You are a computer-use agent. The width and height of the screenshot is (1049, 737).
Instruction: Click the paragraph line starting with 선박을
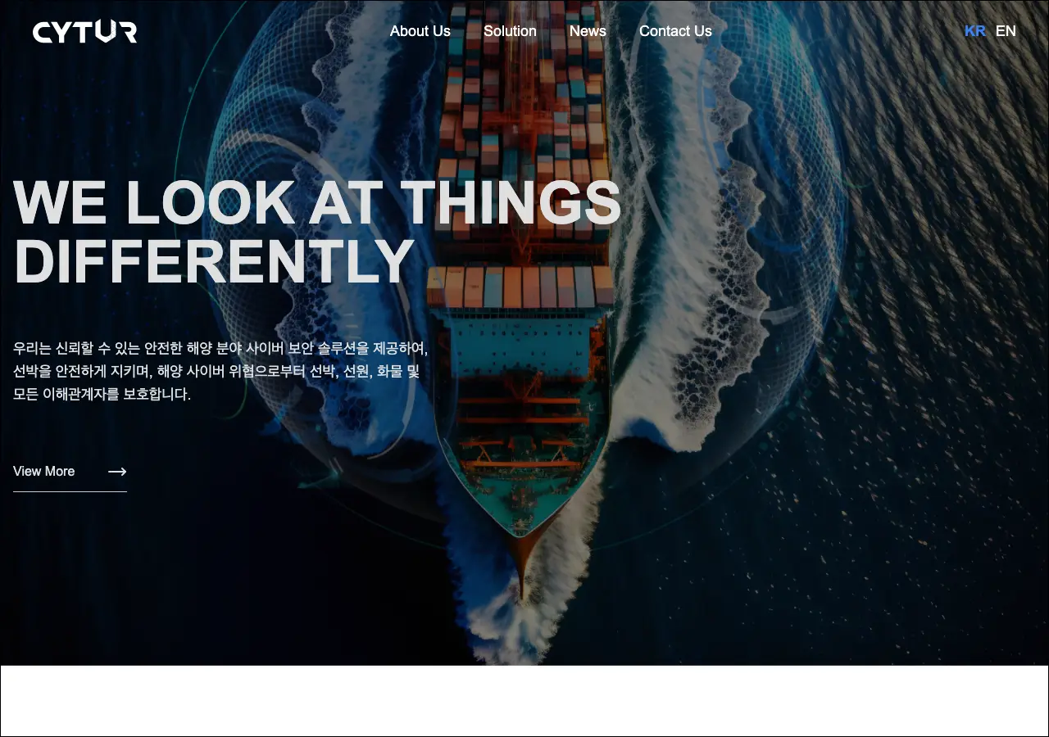[x=216, y=371]
